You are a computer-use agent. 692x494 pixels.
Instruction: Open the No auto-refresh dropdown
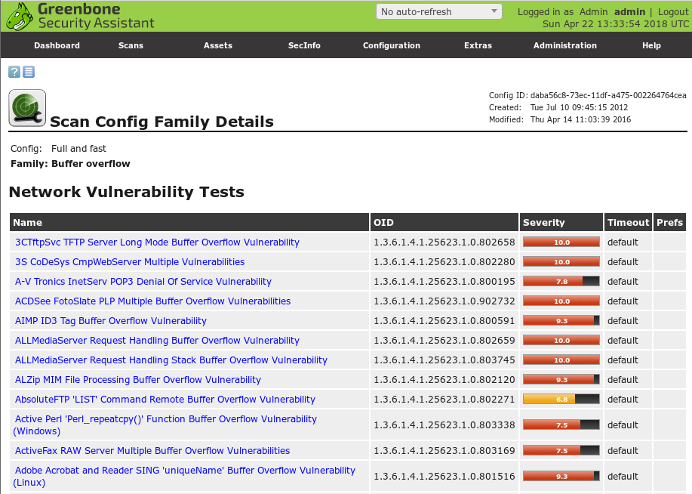438,11
